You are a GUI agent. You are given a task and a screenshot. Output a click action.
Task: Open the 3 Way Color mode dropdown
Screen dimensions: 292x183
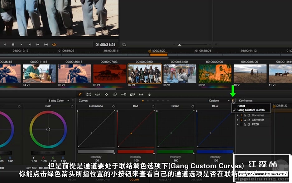59,101
